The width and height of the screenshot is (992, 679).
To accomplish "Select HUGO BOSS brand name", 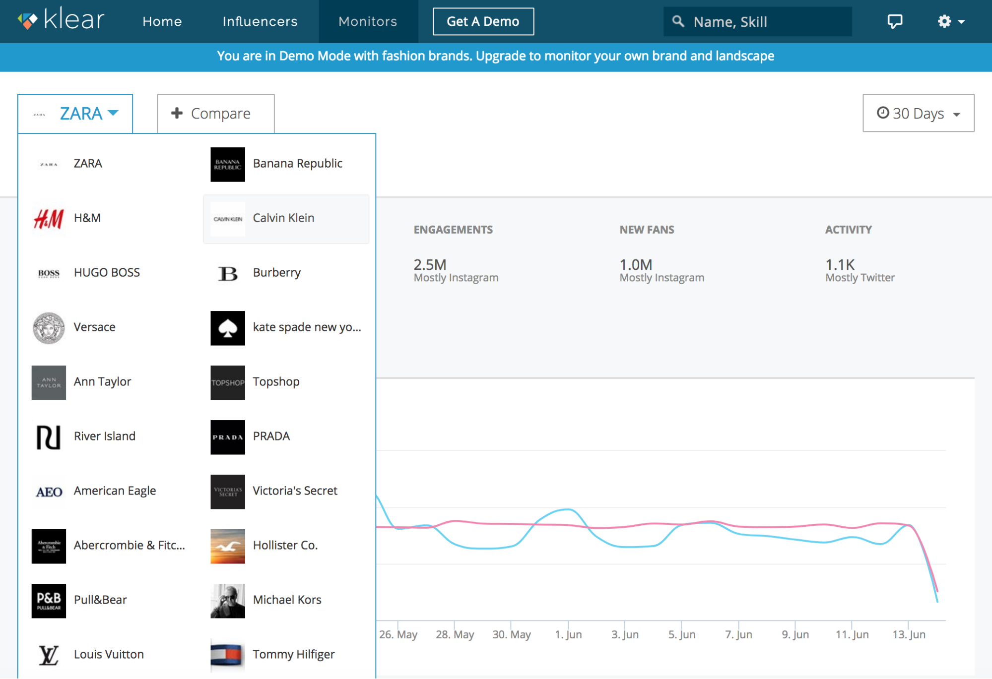I will [x=107, y=272].
